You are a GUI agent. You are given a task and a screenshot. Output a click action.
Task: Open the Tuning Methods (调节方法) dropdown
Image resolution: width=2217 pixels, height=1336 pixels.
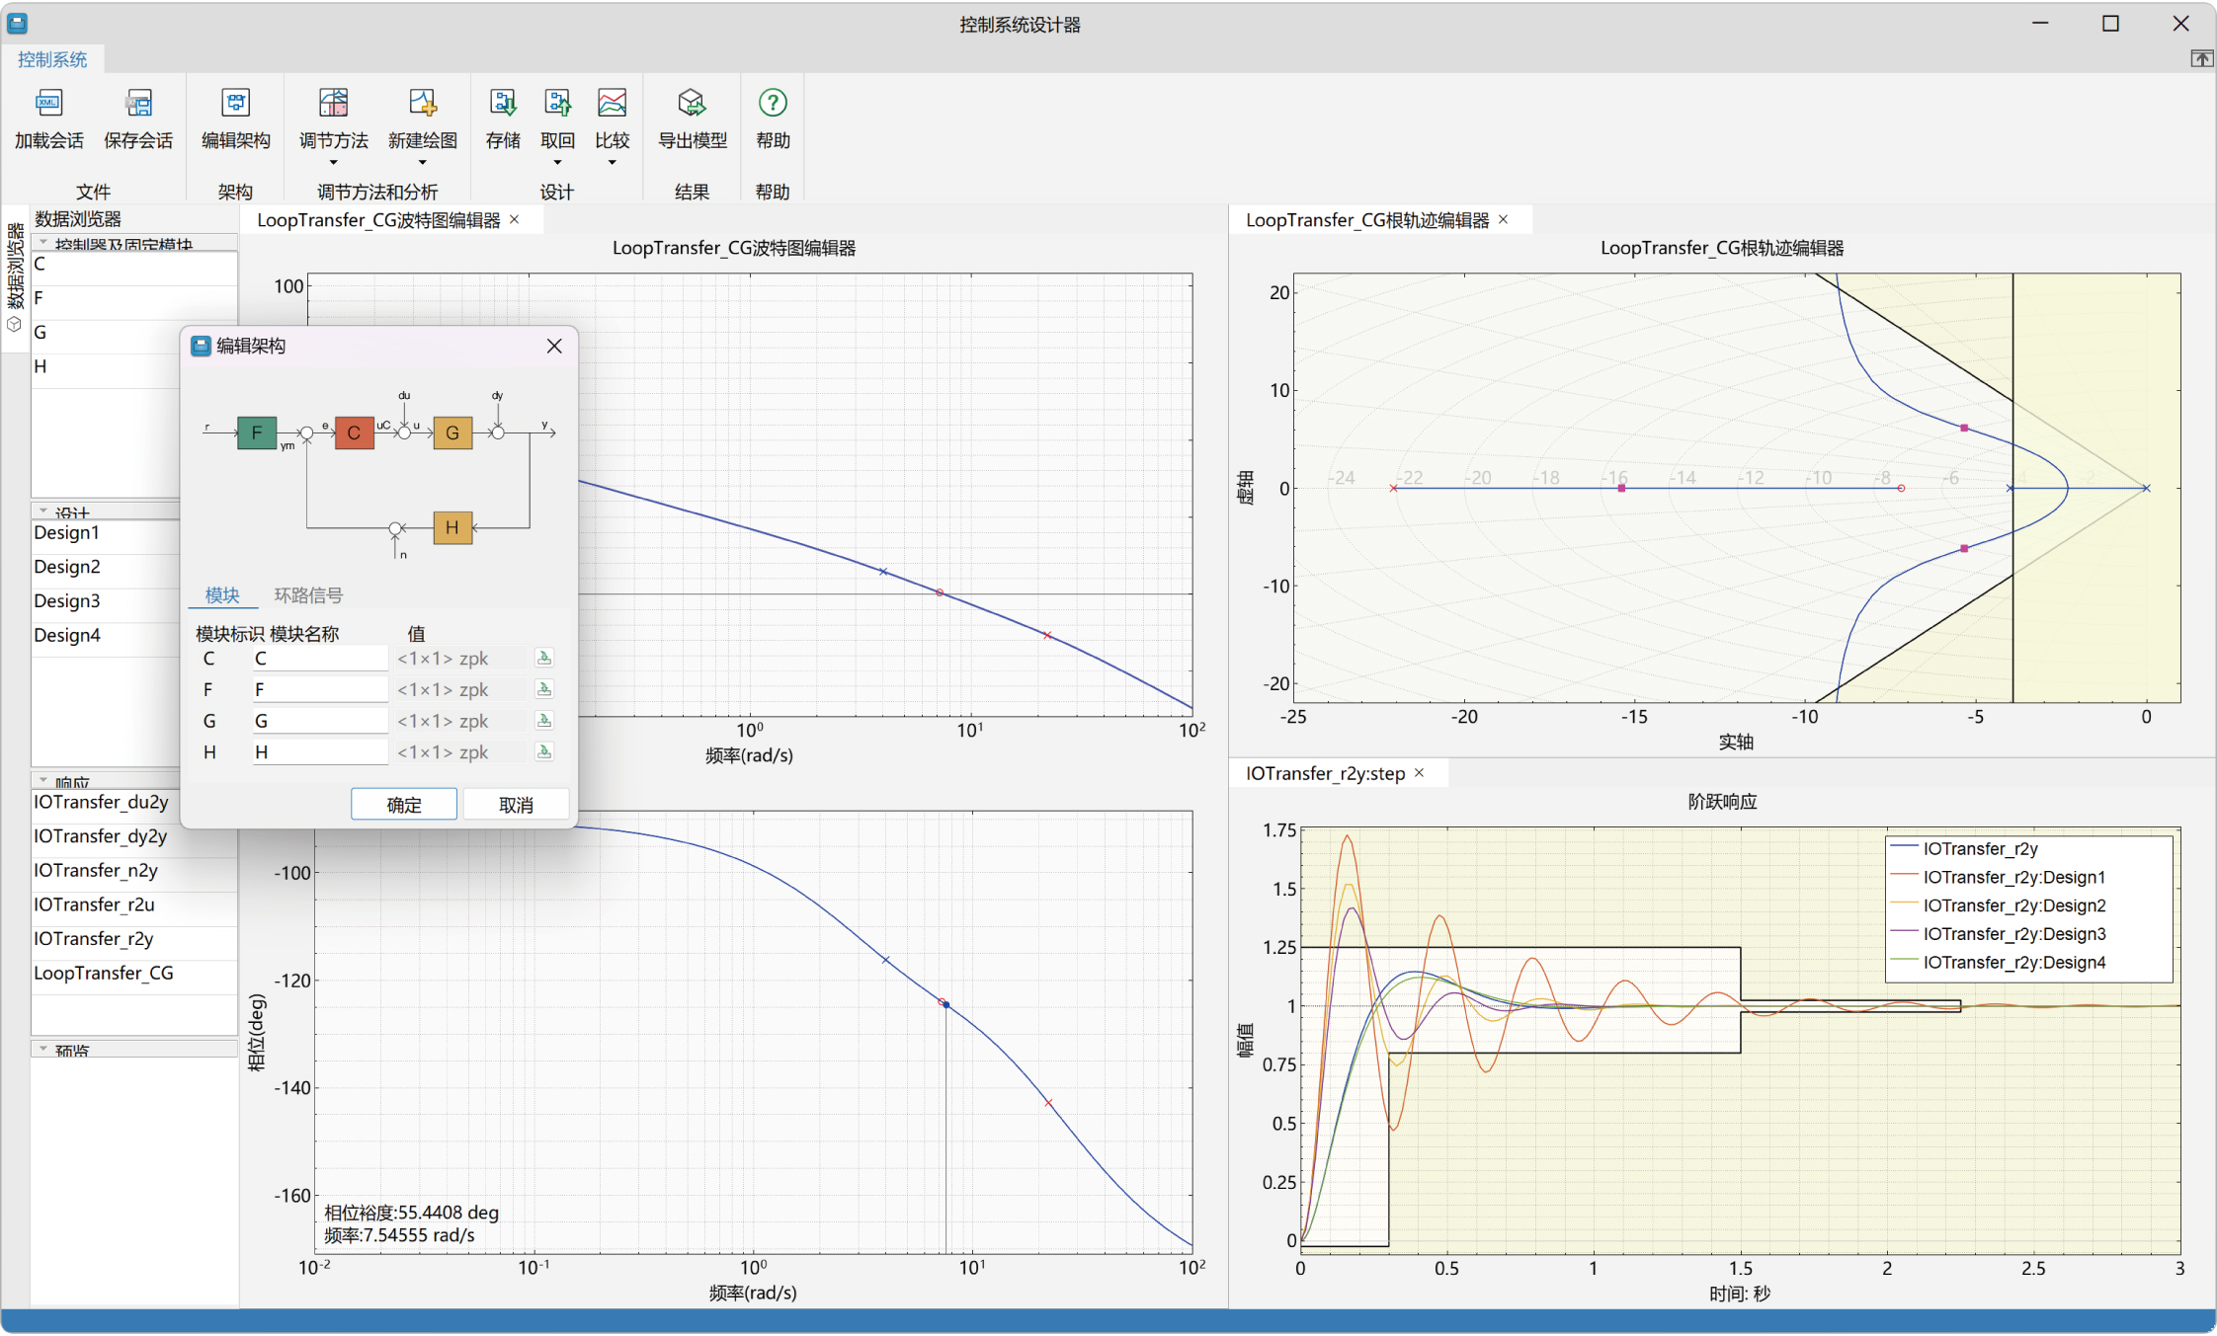point(333,162)
